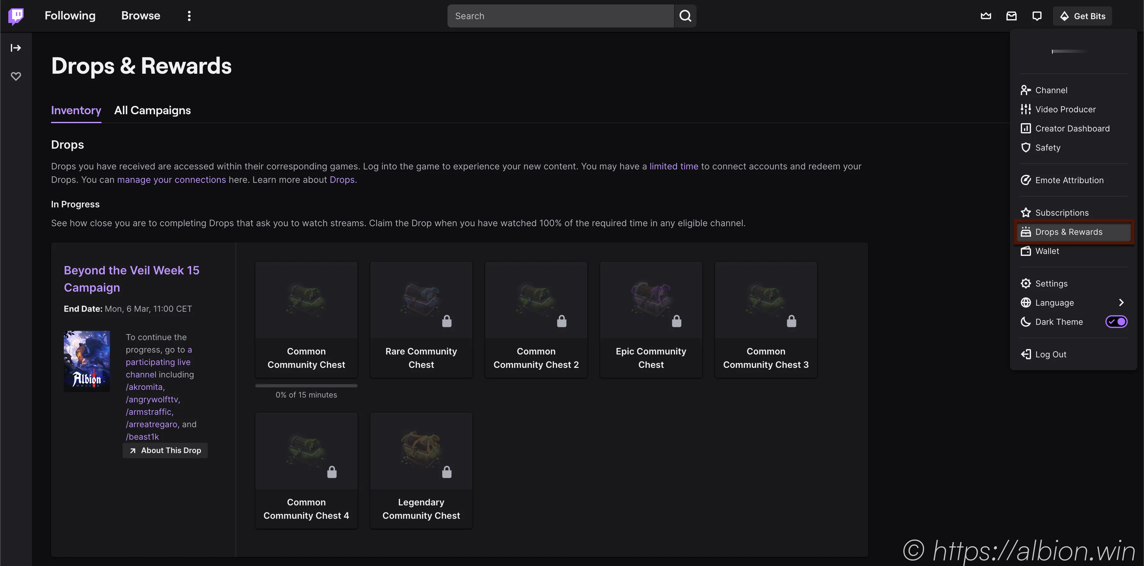Click the About This Drop button
The height and width of the screenshot is (566, 1144).
click(165, 450)
